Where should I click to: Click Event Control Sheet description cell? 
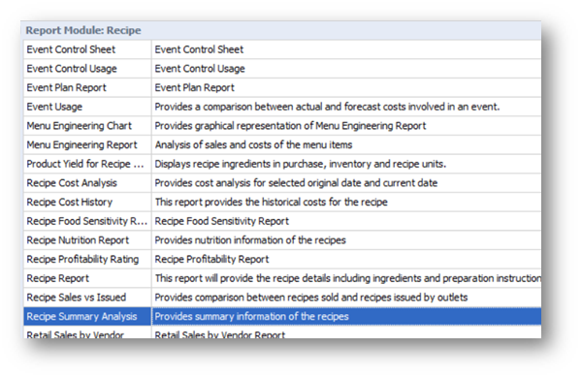pos(346,49)
